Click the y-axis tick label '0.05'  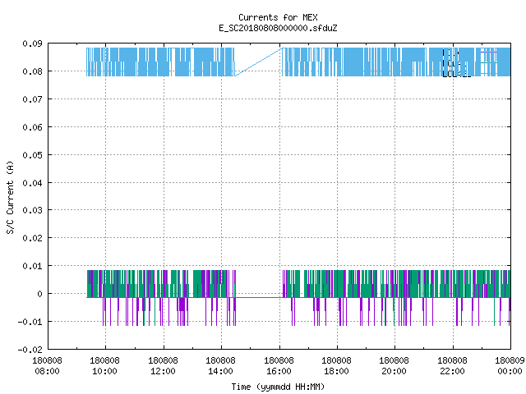click(33, 155)
